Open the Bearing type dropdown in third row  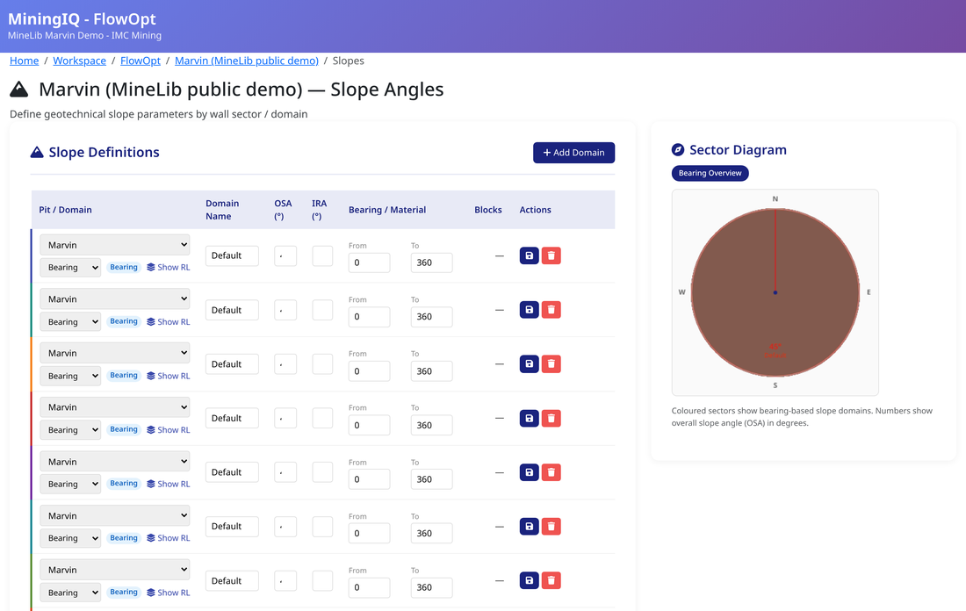70,376
